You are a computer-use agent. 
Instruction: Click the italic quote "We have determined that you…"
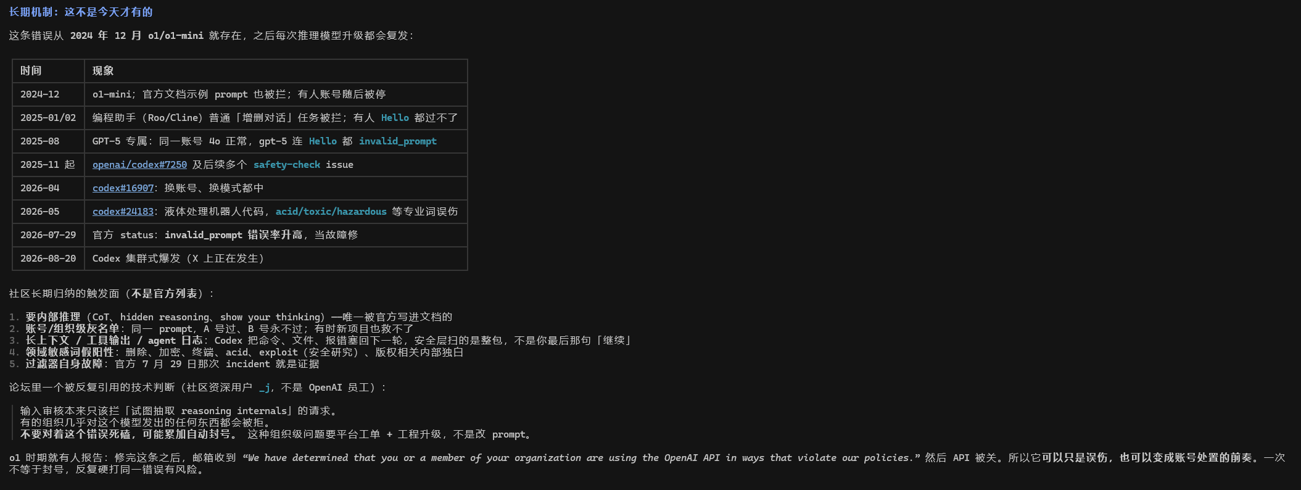pos(581,458)
